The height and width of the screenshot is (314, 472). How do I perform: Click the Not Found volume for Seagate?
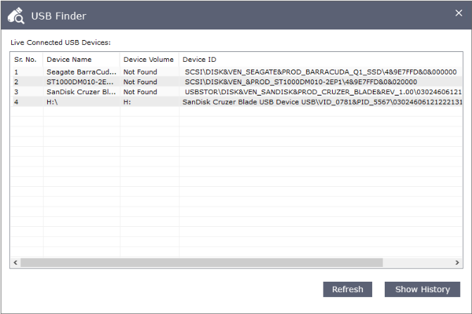click(x=141, y=72)
